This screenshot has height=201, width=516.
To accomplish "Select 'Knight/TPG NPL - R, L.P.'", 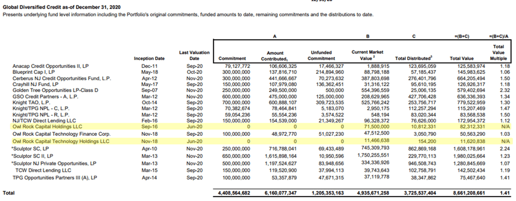I will (x=41, y=114).
